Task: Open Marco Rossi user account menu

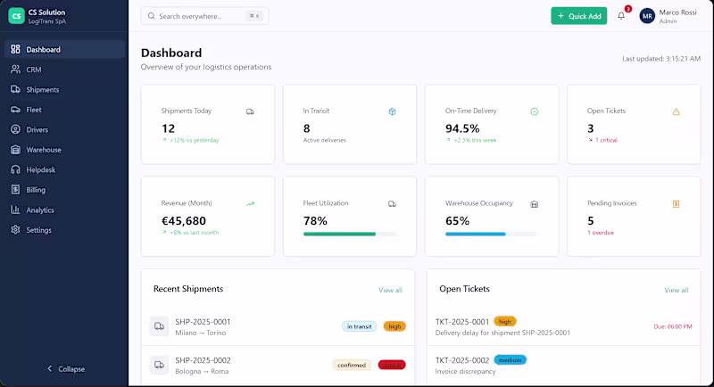Action: (668, 16)
